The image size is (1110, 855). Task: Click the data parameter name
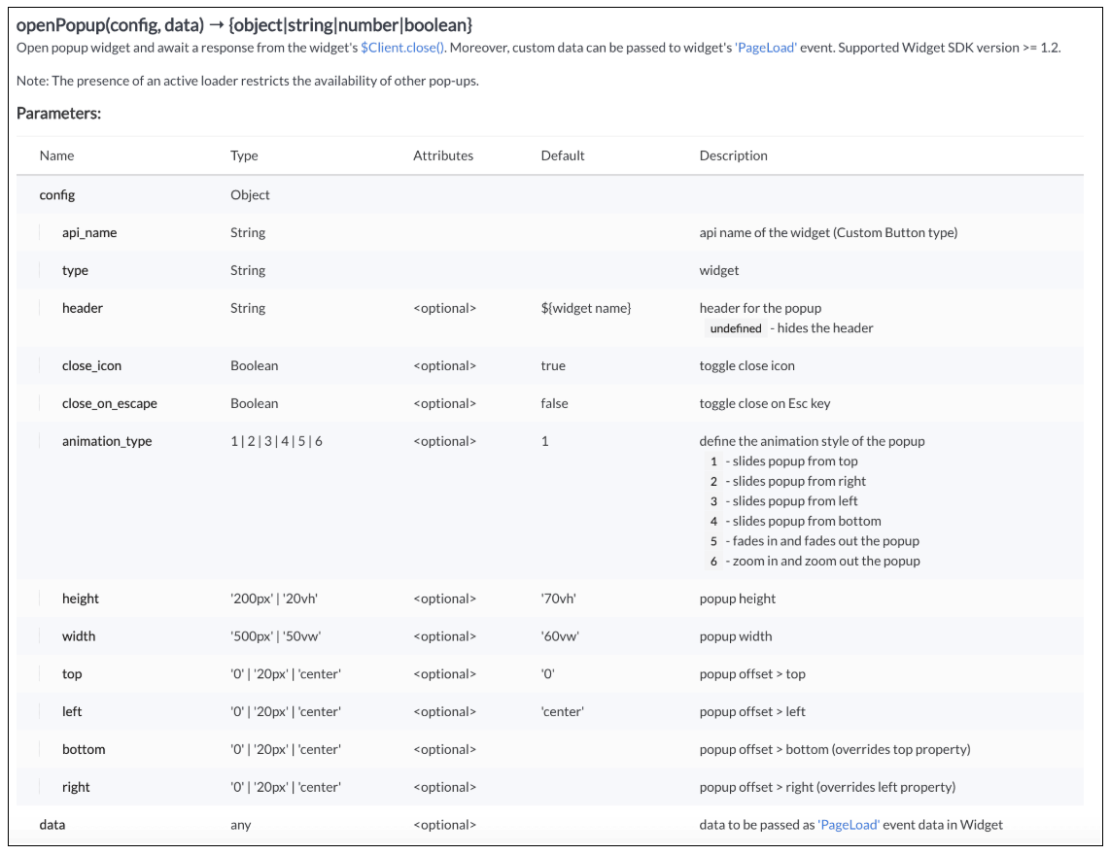tap(52, 825)
